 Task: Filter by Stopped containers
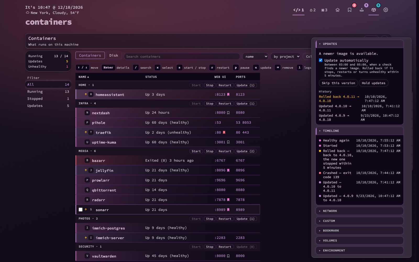point(48,99)
